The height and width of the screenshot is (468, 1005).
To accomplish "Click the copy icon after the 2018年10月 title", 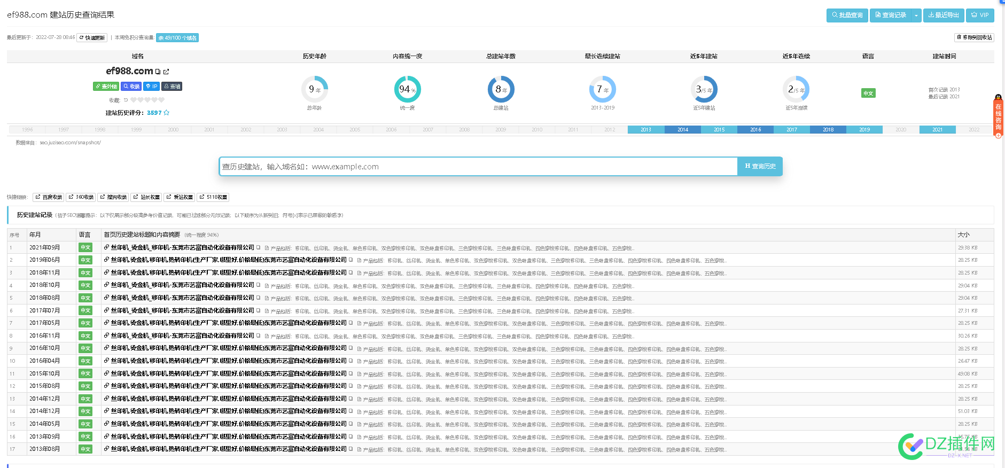I will click(259, 285).
